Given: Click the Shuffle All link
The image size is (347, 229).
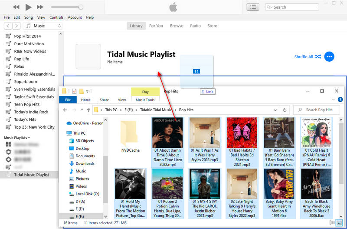Looking at the screenshot, I should click(x=307, y=56).
